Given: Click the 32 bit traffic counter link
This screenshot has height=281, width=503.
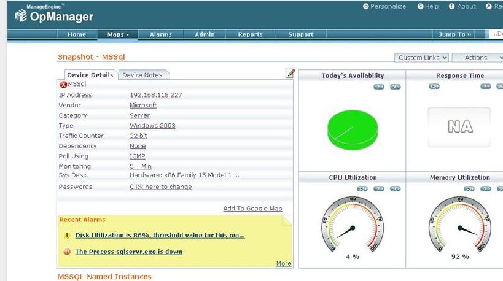Looking at the screenshot, I should coord(139,136).
